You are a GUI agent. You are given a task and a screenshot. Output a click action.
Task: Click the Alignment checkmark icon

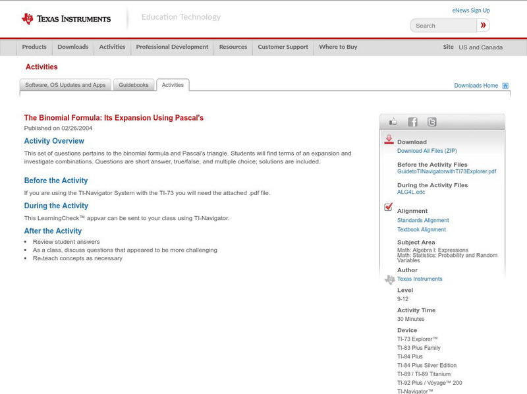point(389,207)
